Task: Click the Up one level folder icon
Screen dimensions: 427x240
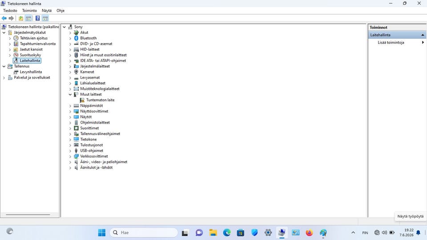Action: tap(21, 18)
